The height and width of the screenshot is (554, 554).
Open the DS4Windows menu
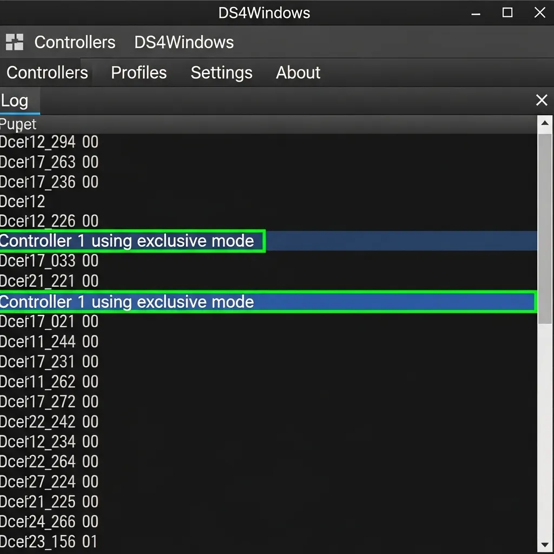[x=183, y=42]
